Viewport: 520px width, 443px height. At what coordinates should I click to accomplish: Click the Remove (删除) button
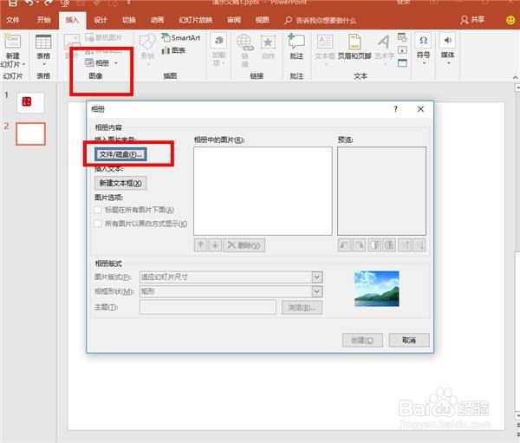point(244,245)
